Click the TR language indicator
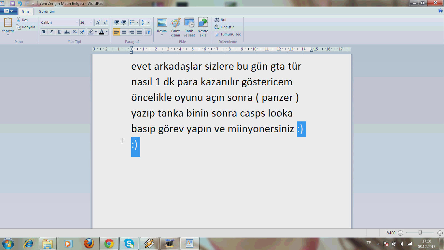This screenshot has width=444, height=250. (369, 243)
